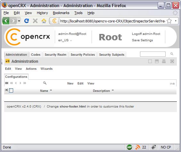Click the magnifier search button beside search box
Viewport: 181px width, 152px height.
[172, 54]
